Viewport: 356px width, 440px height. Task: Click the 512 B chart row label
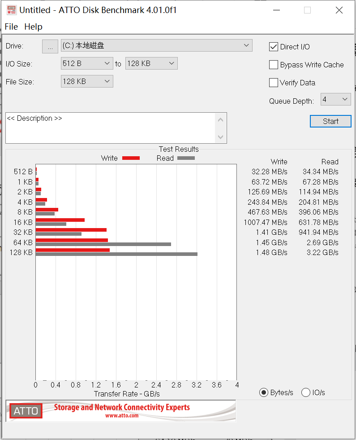point(23,172)
